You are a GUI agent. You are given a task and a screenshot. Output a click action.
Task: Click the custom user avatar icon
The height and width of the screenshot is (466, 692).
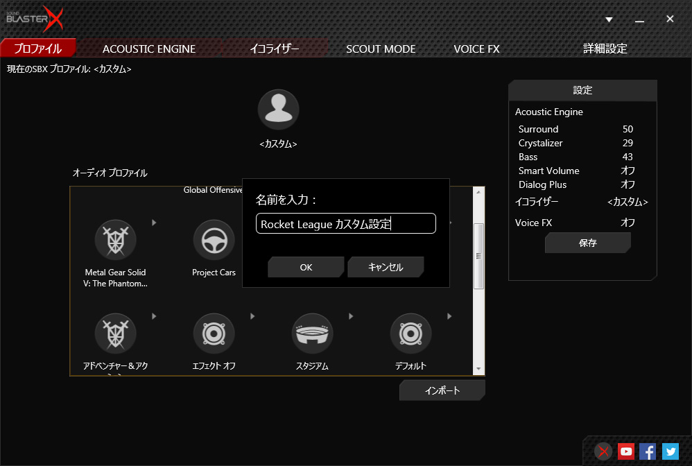pyautogui.click(x=278, y=110)
